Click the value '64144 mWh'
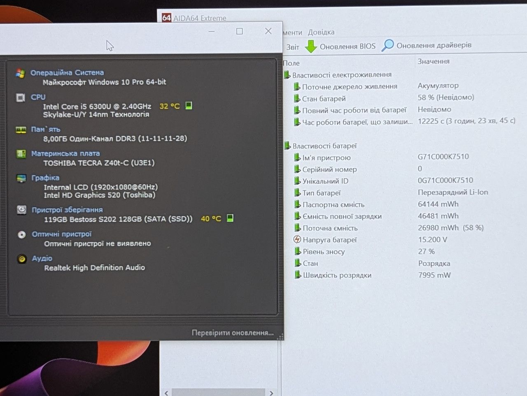This screenshot has height=396, width=527. [x=438, y=204]
